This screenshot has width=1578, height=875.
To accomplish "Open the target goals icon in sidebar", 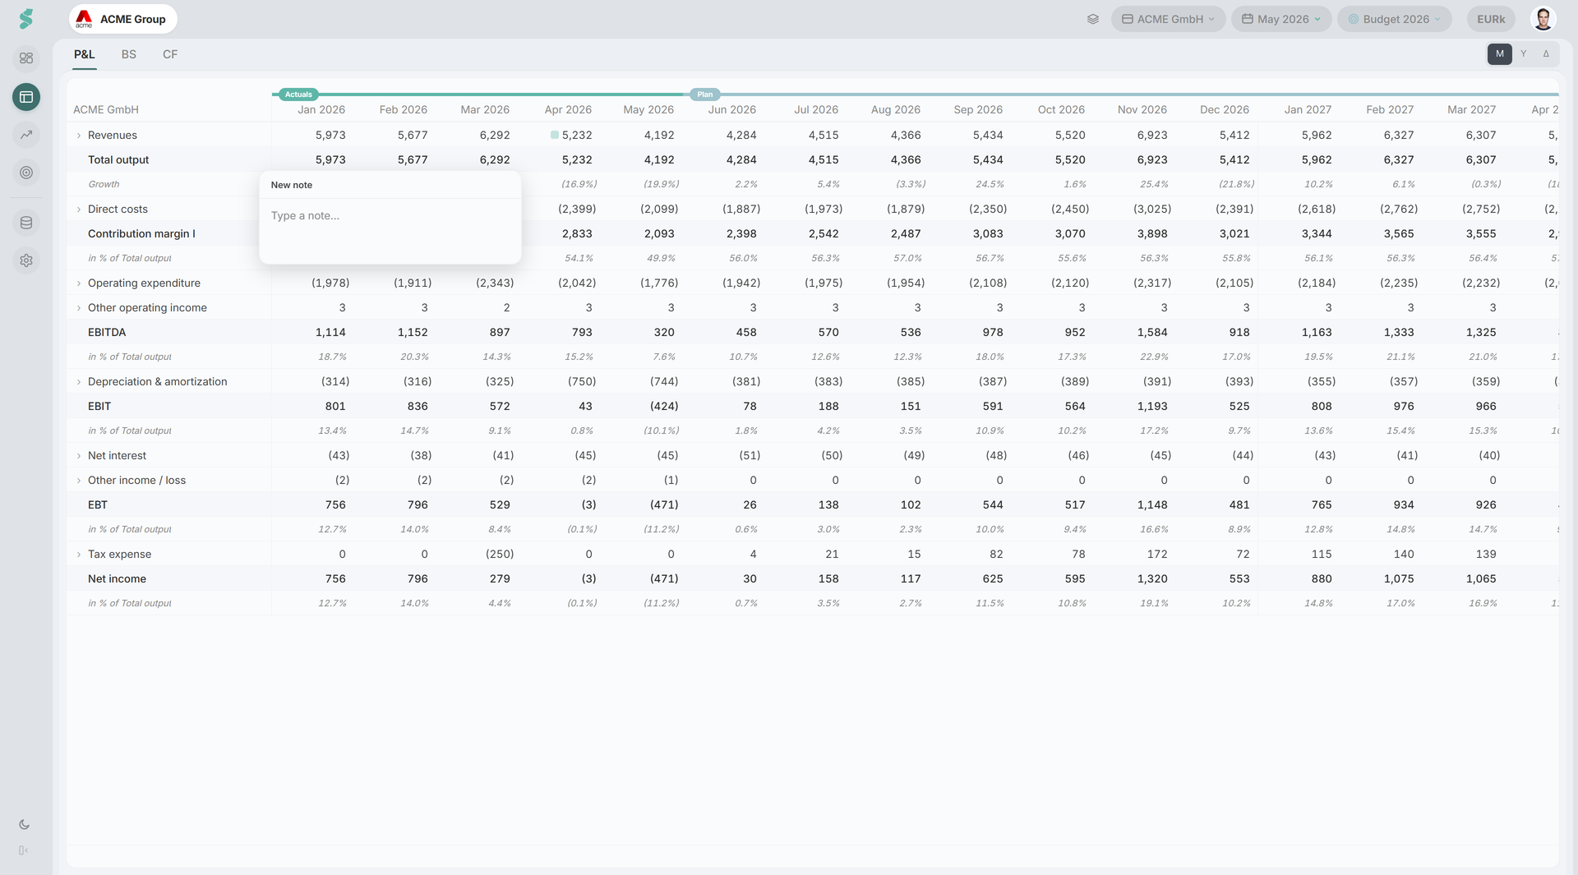I will click(x=26, y=173).
